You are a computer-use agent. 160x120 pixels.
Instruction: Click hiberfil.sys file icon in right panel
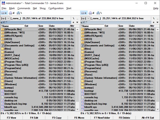tap(82, 107)
